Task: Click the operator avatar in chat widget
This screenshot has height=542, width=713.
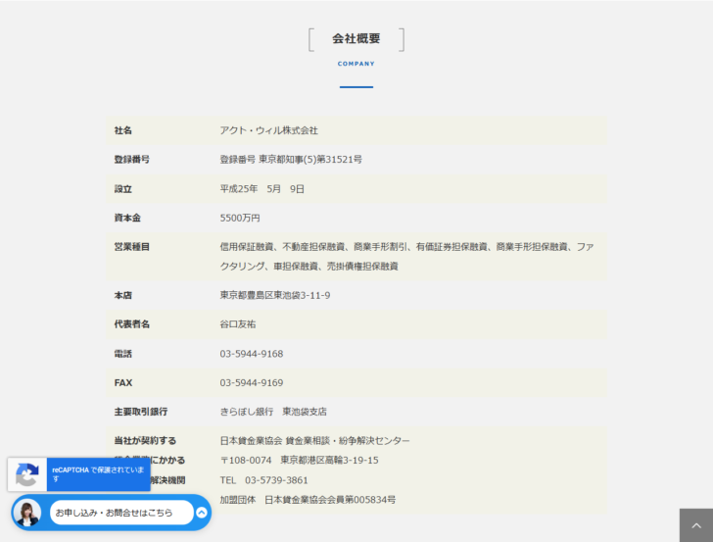Action: (27, 513)
